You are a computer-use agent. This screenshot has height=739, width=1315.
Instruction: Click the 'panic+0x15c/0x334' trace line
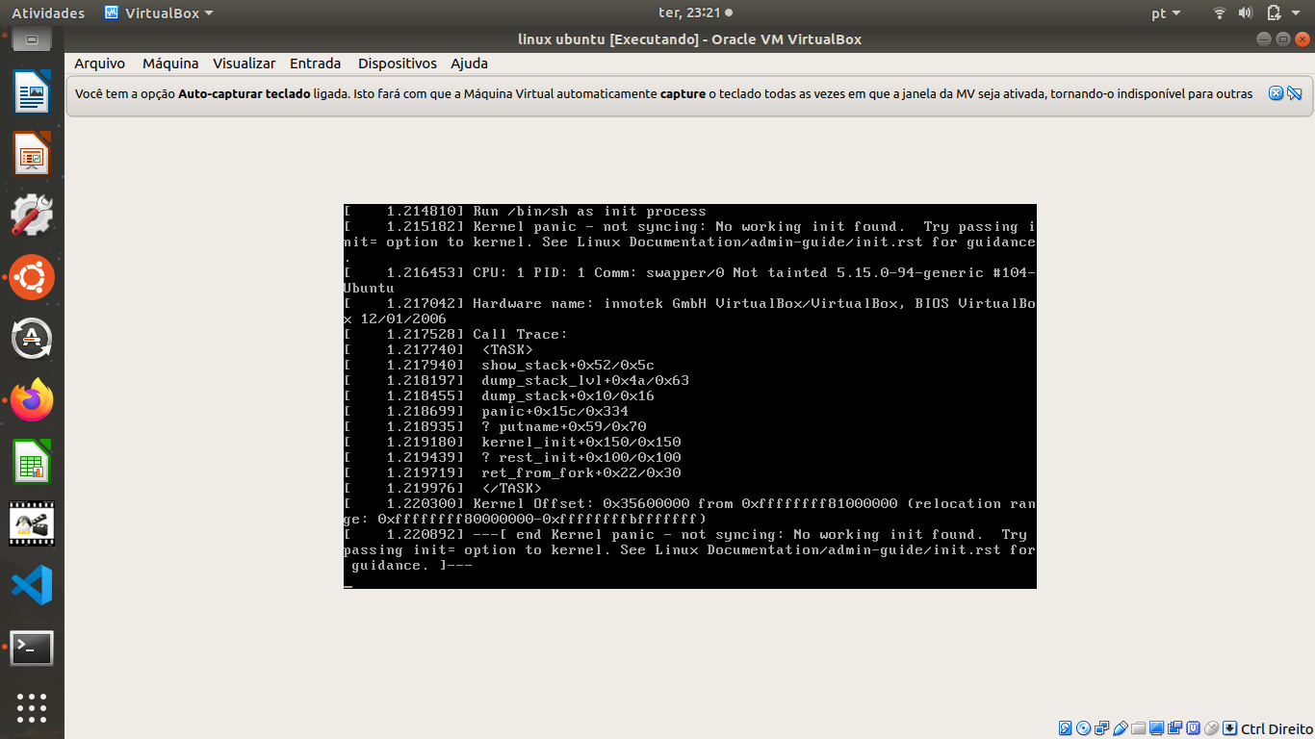click(555, 412)
